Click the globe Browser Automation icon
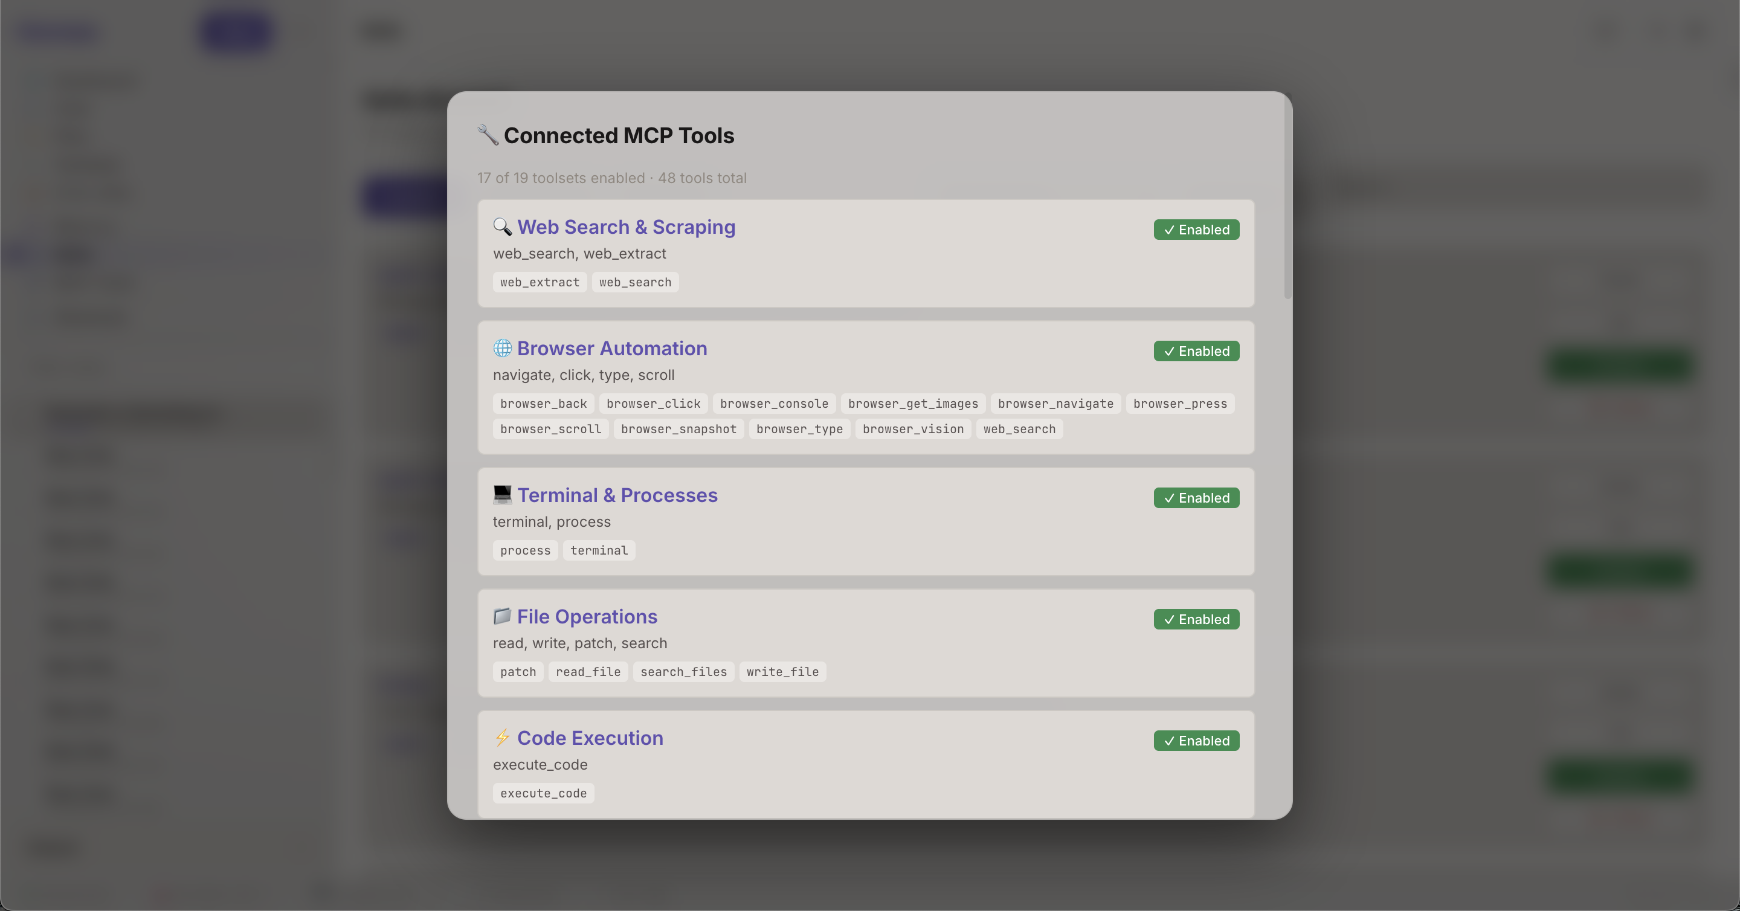1740x911 pixels. click(502, 349)
